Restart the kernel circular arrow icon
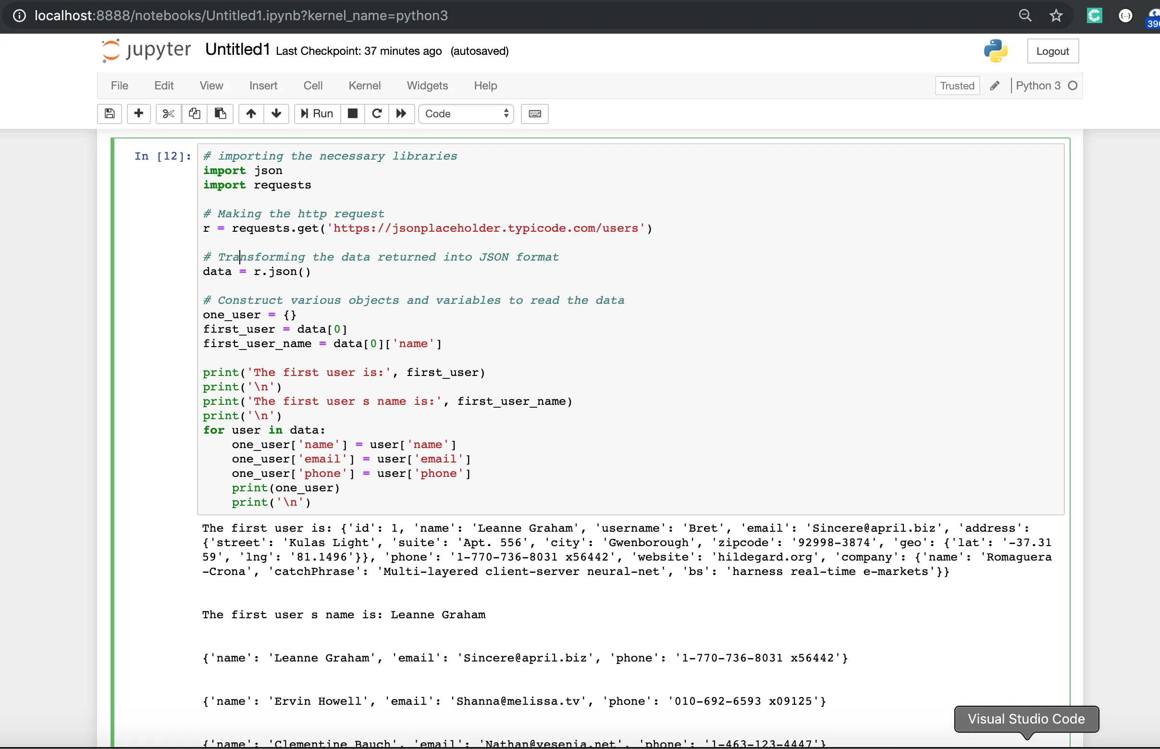 pyautogui.click(x=376, y=113)
